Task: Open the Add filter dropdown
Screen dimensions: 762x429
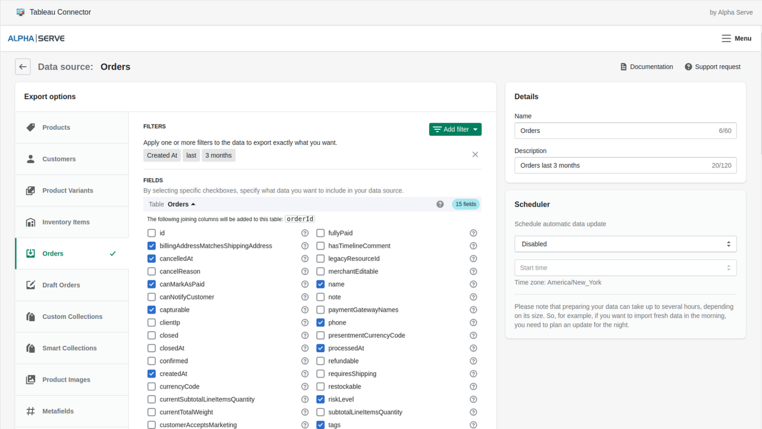Action: (455, 129)
